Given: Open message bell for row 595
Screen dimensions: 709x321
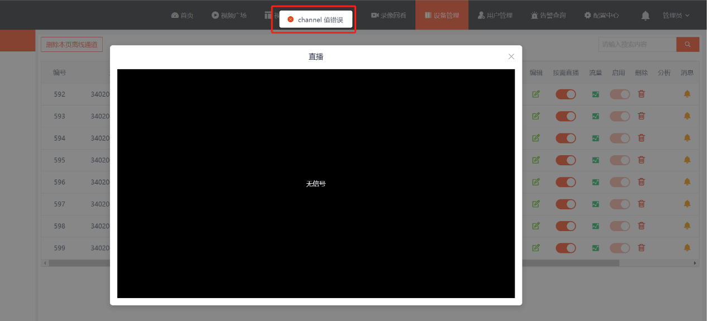Looking at the screenshot, I should click(687, 160).
